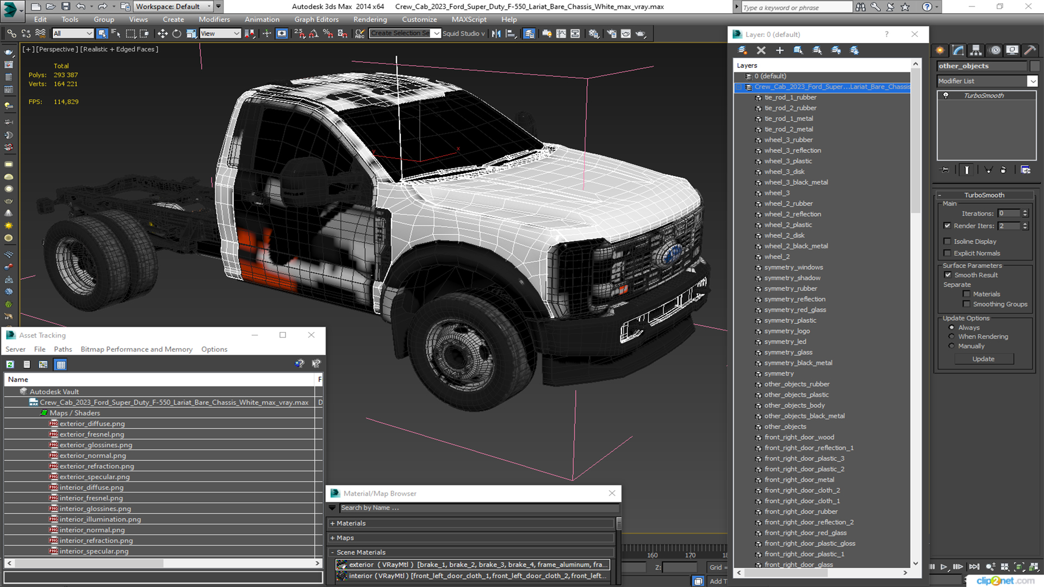Collapse the Crew_Cab layer tree

coord(739,87)
